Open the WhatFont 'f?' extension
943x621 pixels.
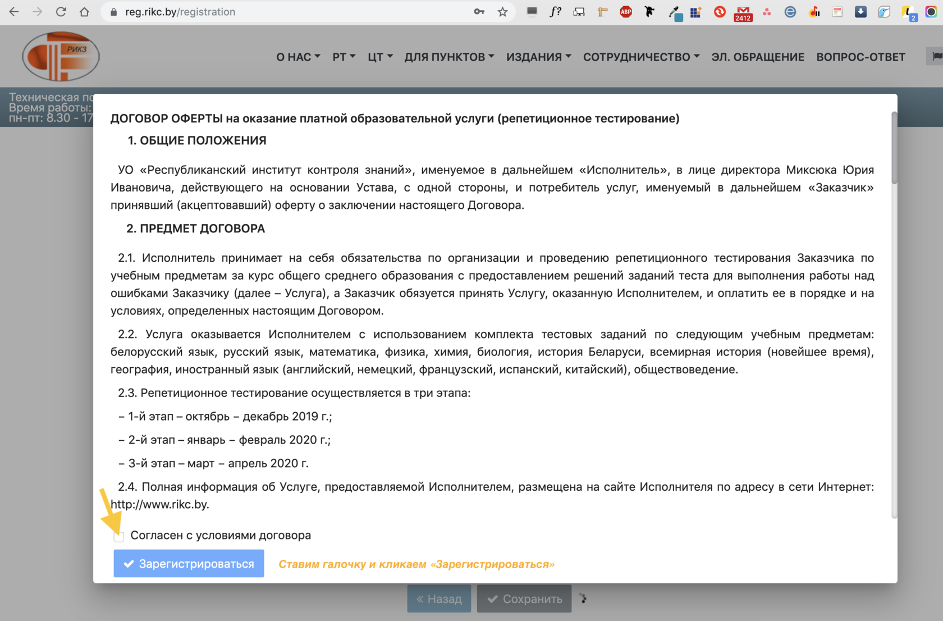point(555,12)
